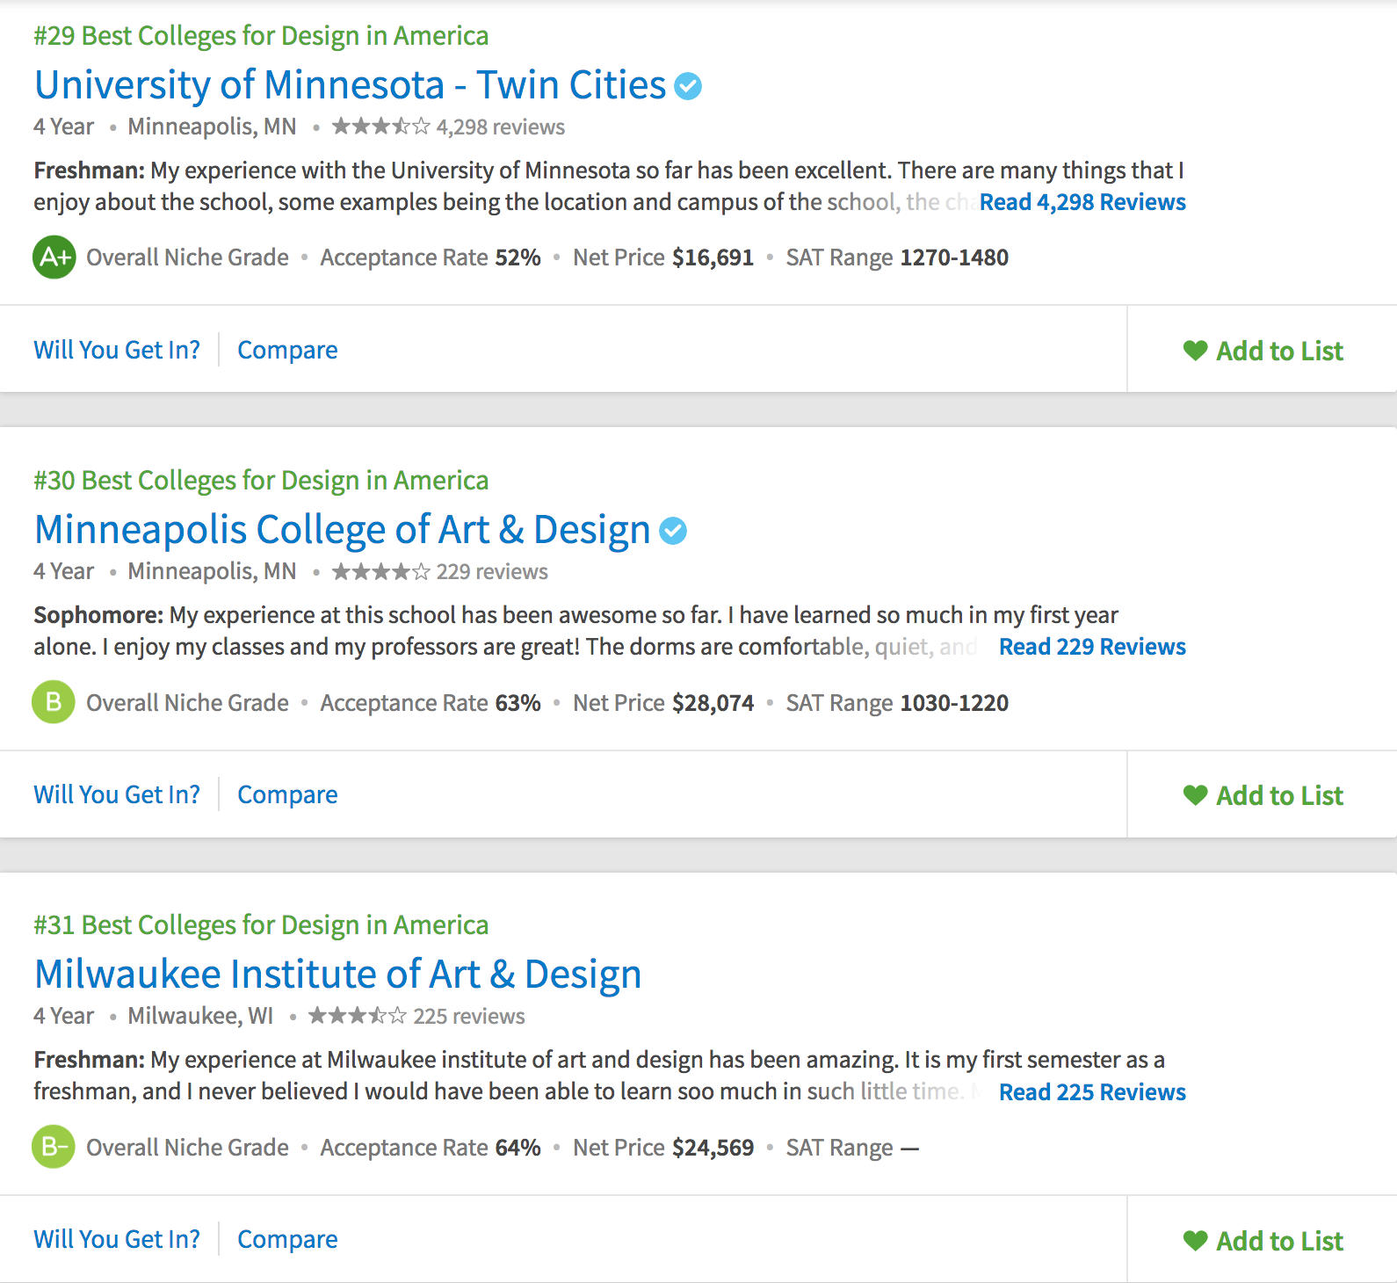The height and width of the screenshot is (1283, 1397).
Task: Click the star rating for University of Minnesota
Action: [381, 127]
